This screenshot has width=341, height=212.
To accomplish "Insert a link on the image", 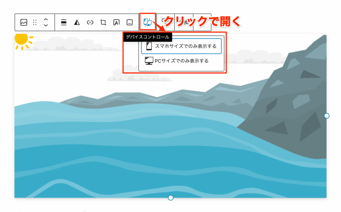I will [x=90, y=22].
